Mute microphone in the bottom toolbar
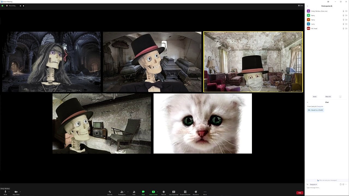Viewport: 349px width, 196px height. tap(5, 192)
